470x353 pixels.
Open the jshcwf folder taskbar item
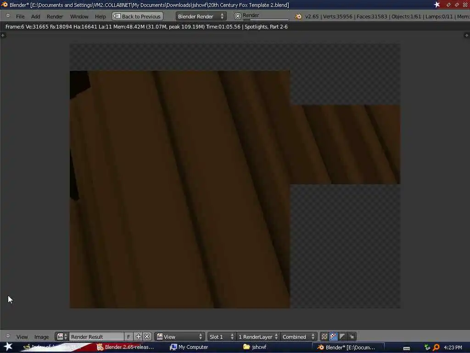pos(255,347)
